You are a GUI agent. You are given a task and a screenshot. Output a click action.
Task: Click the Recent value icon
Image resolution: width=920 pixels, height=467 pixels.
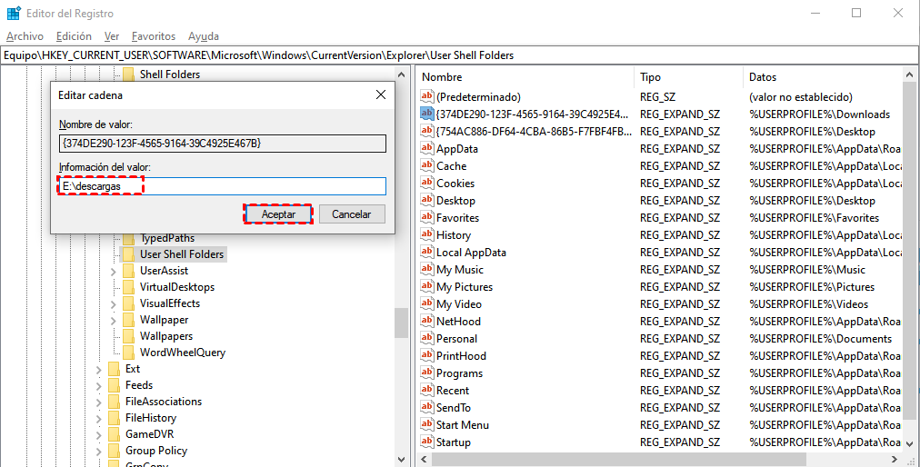(x=427, y=390)
